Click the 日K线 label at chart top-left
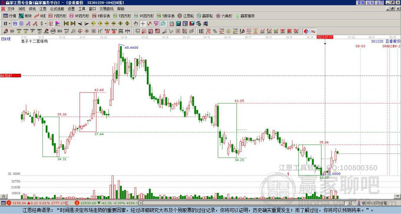Viewport: 401px width, 214px height. 6,39
